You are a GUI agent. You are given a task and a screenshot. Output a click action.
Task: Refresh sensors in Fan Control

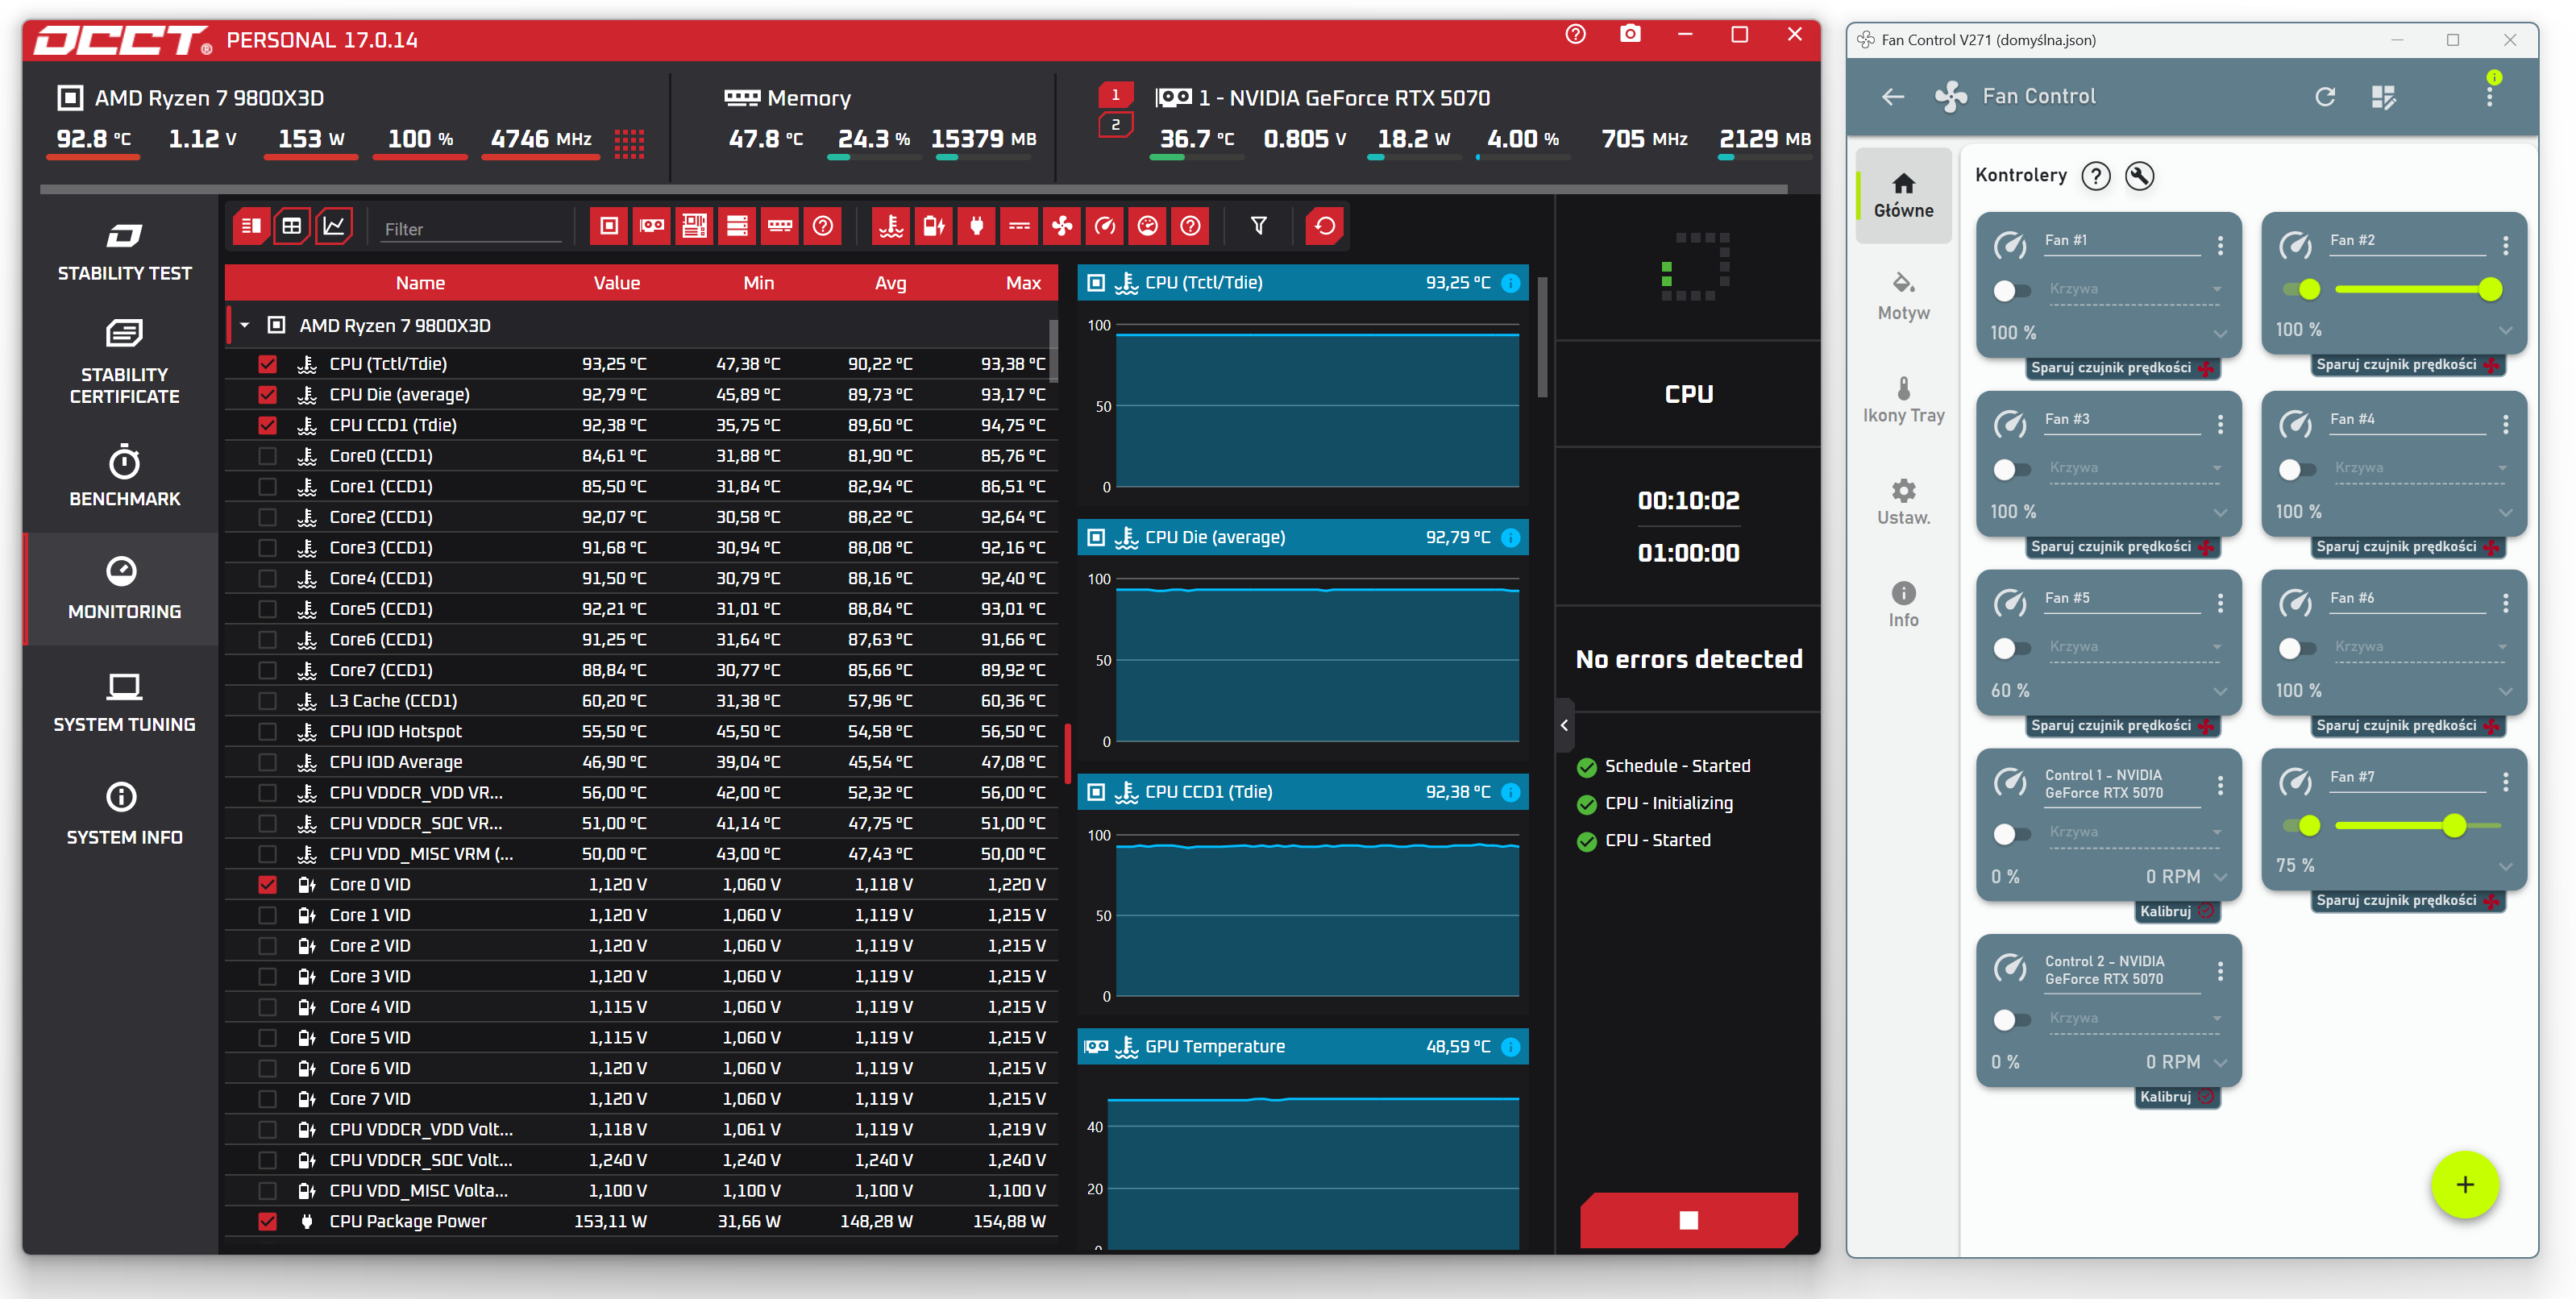pos(2325,97)
